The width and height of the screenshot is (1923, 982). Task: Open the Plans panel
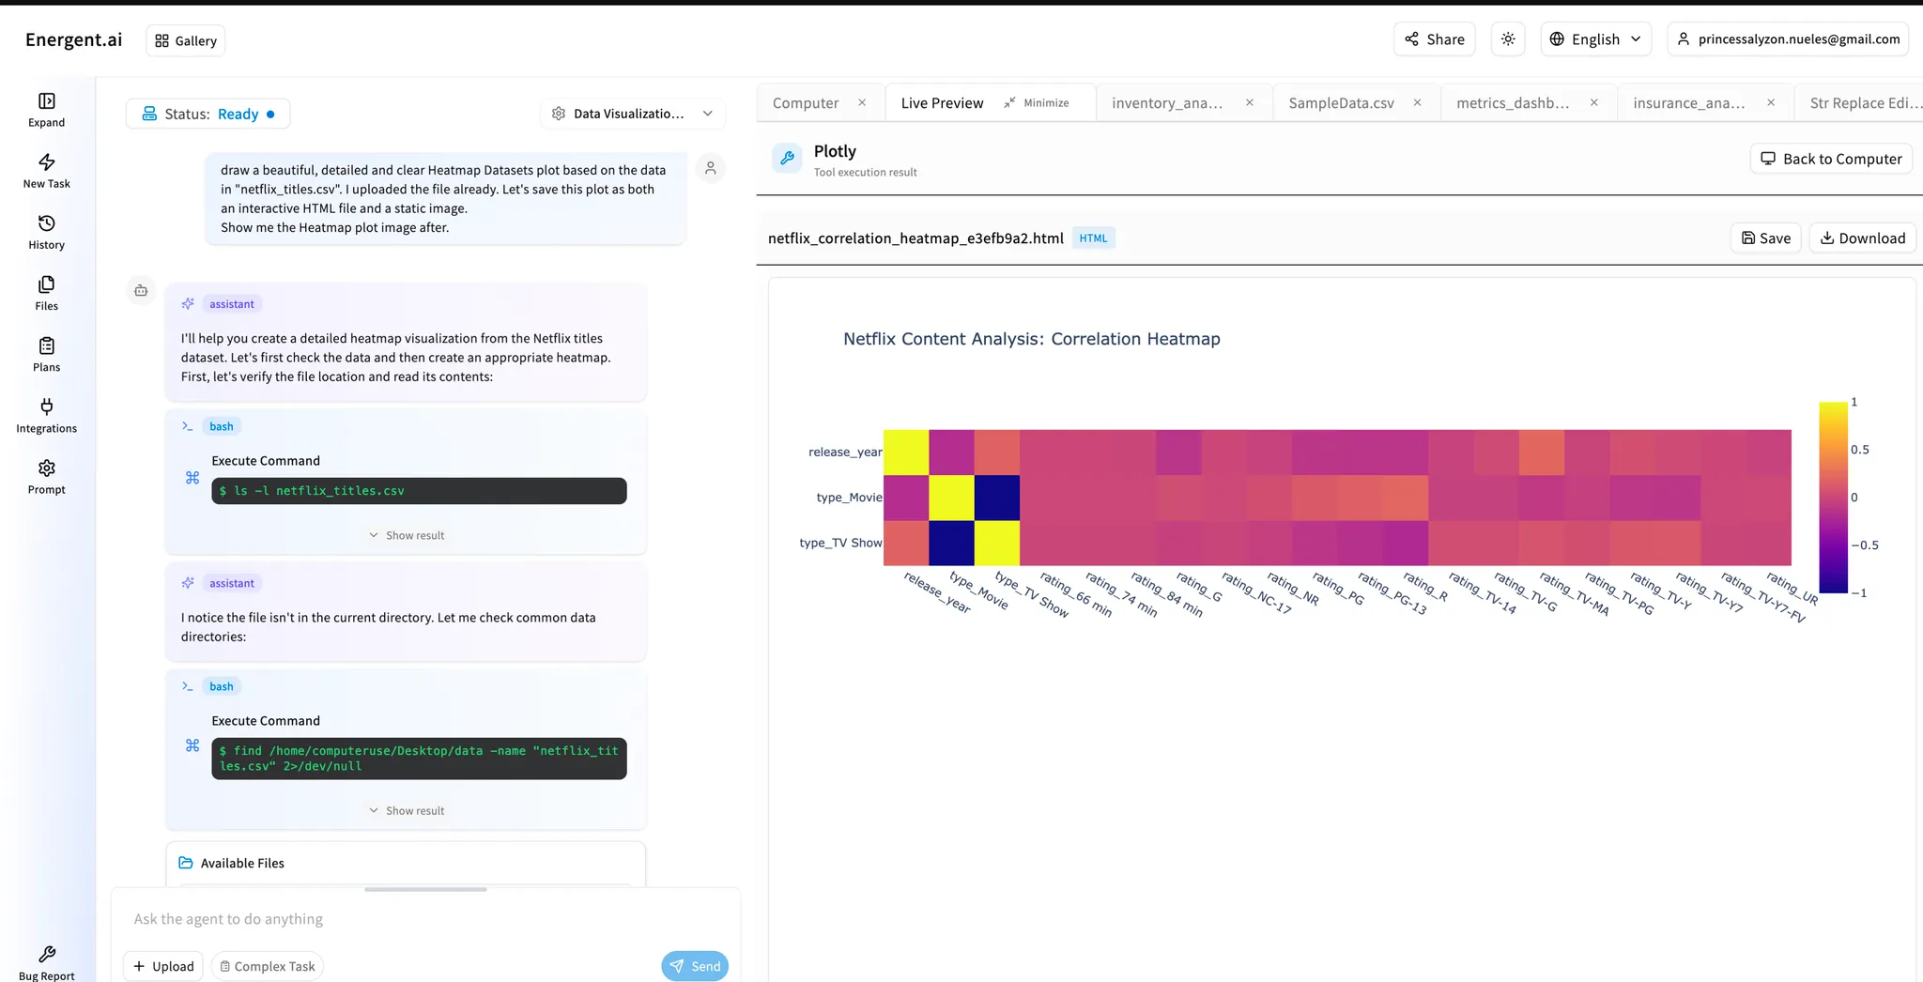tap(46, 354)
